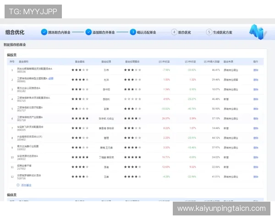The width and height of the screenshot is (275, 220).
Task: Click step 1 checkmark icon 挑选组合内基金
Action: pos(44,32)
